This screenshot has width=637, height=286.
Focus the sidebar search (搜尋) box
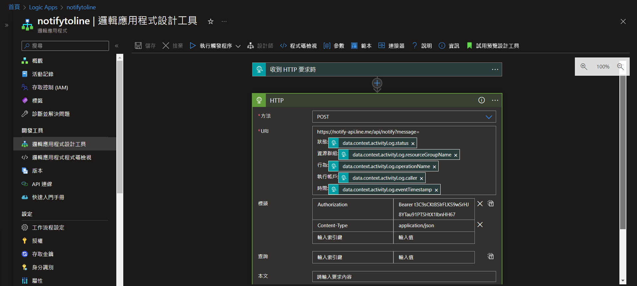pyautogui.click(x=65, y=46)
